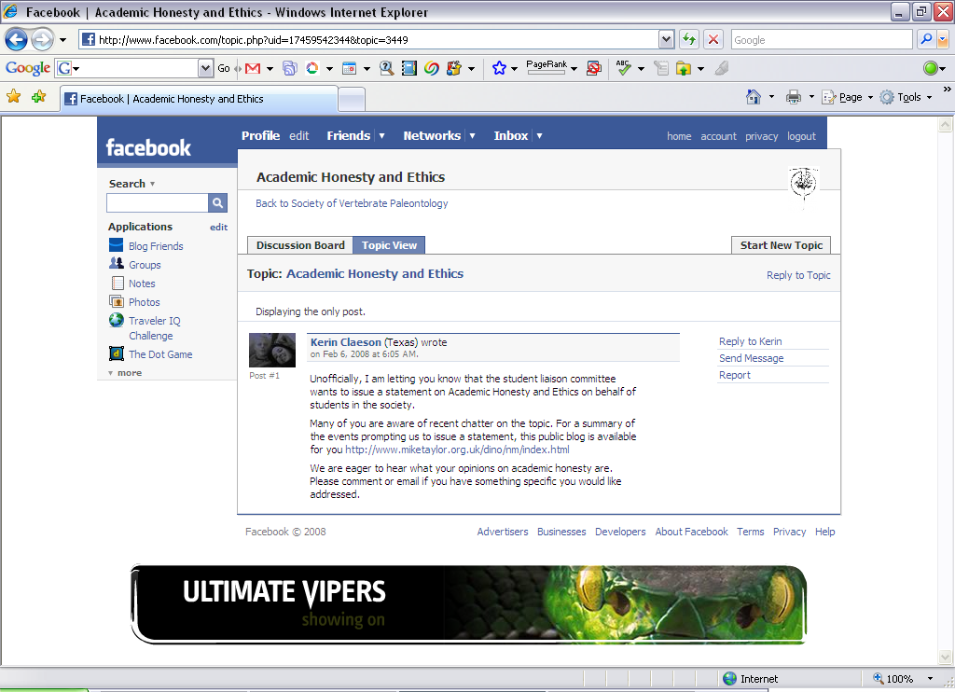Open the Friends menu dropdown arrow
The image size is (955, 692).
(381, 136)
